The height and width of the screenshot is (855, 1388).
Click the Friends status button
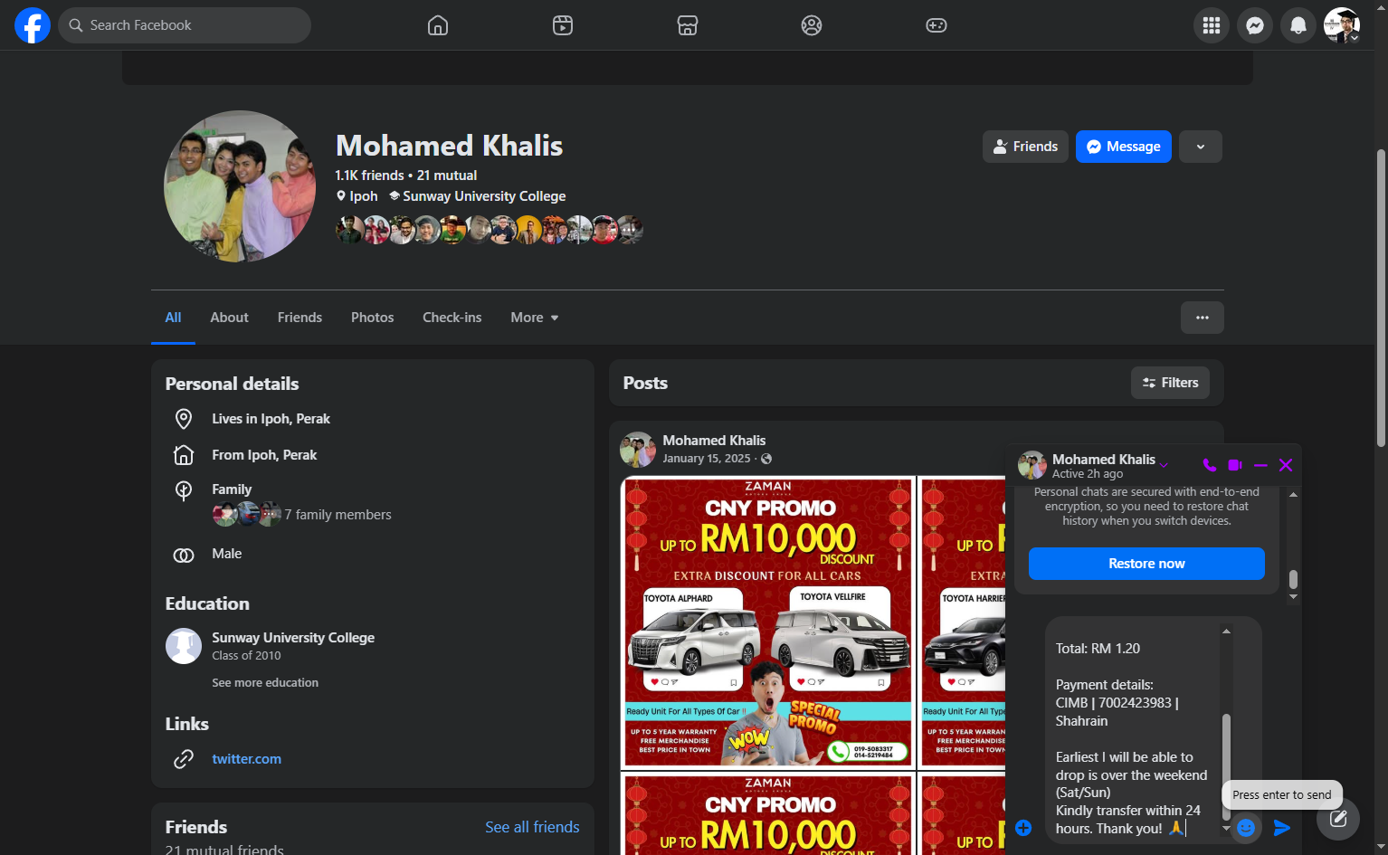[1025, 147]
